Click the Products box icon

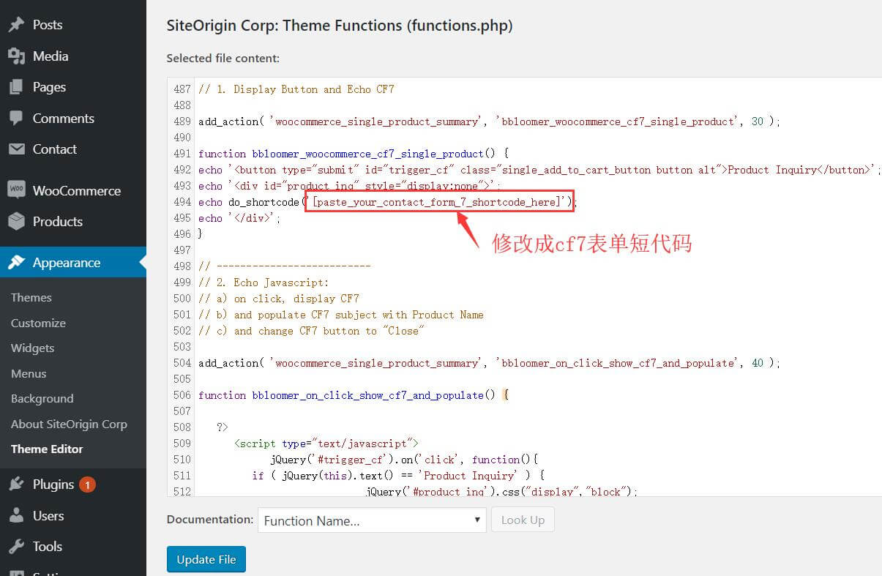(x=16, y=222)
